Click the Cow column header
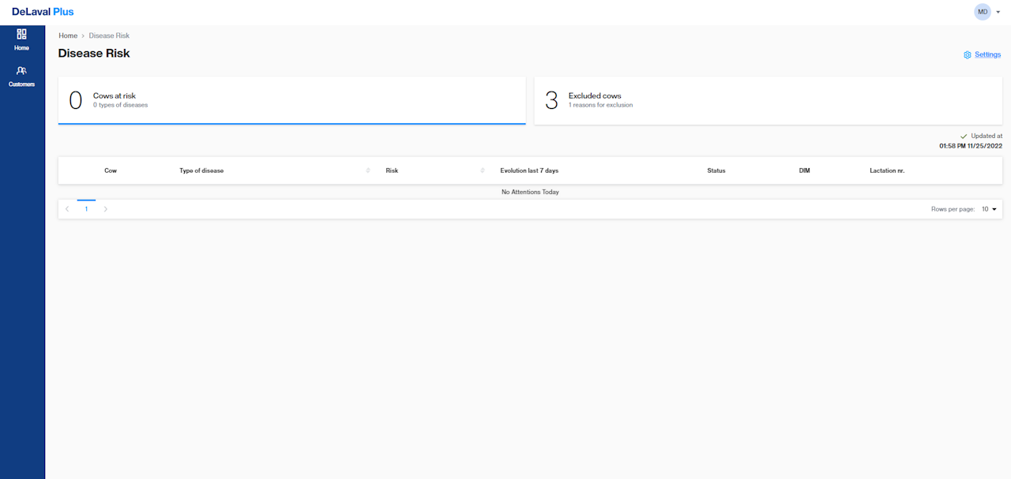 pos(111,171)
